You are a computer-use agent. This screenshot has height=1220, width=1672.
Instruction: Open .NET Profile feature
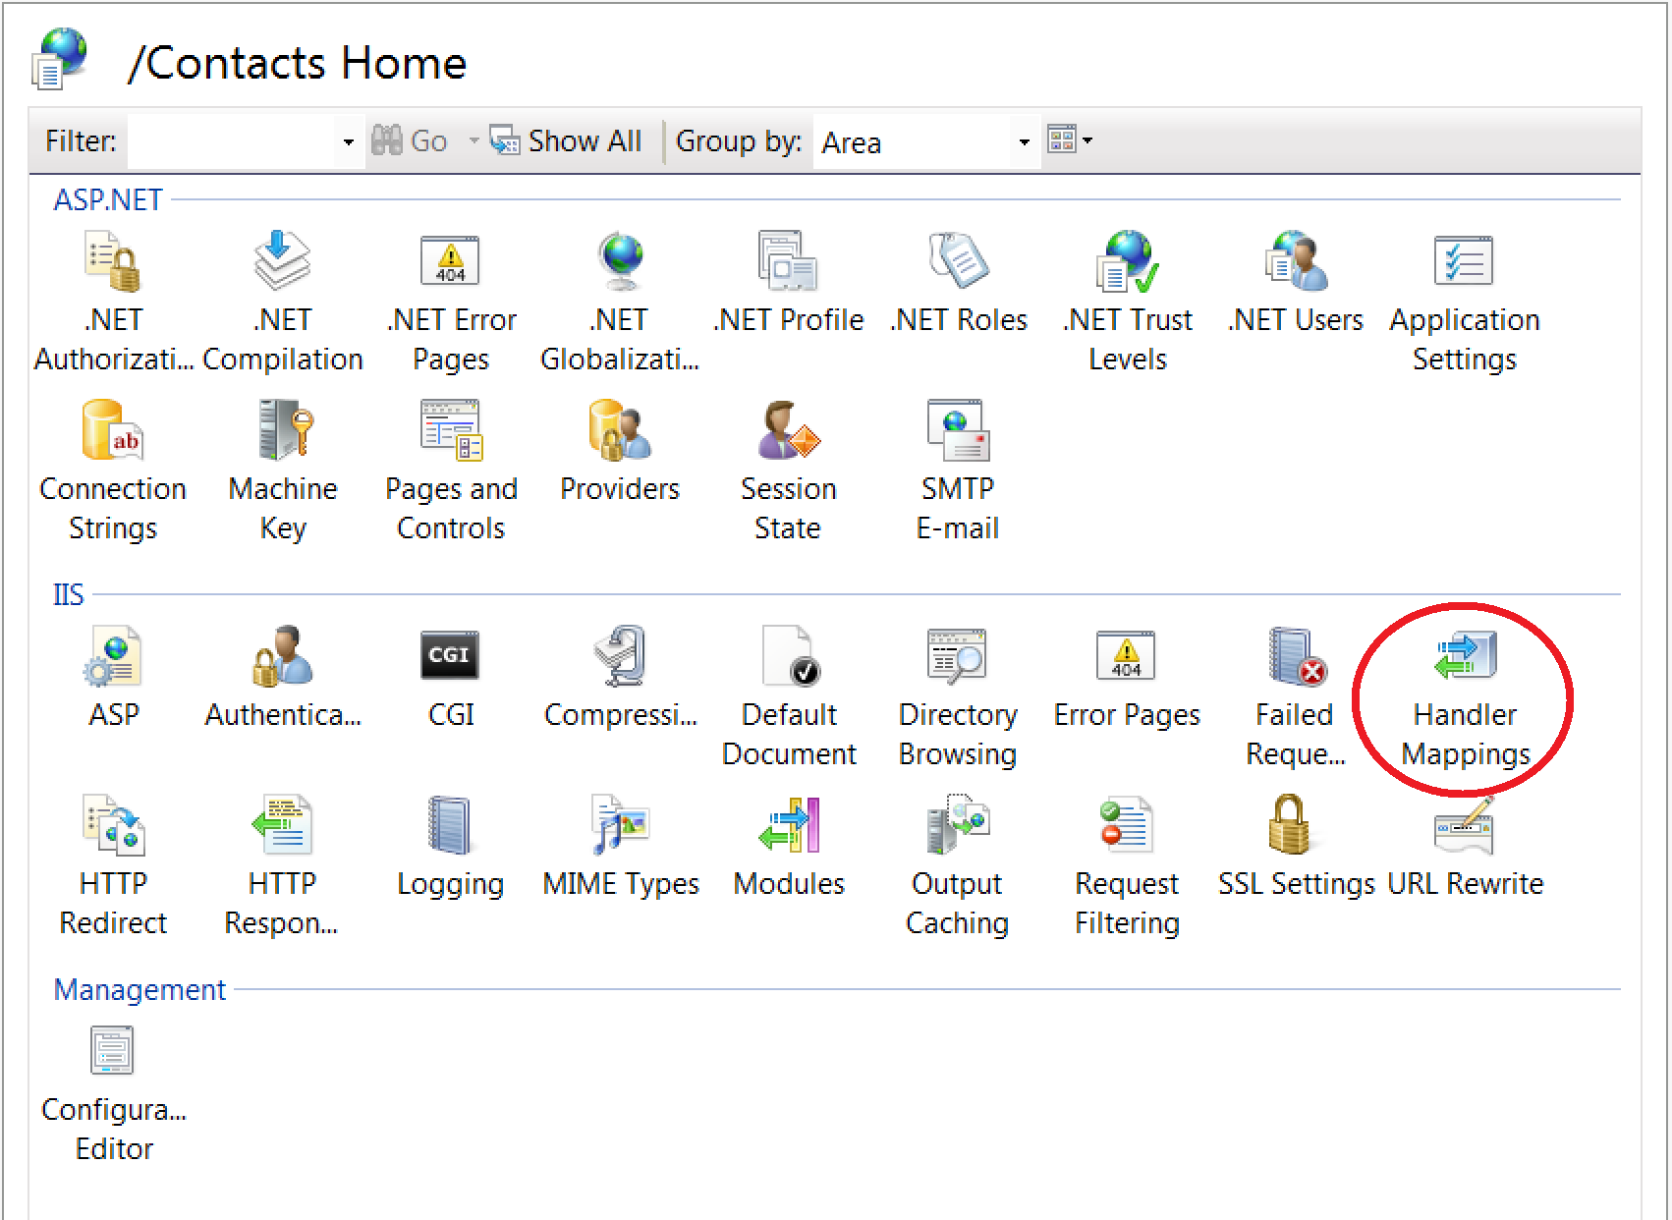click(789, 283)
